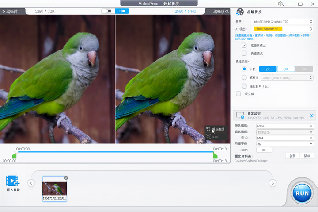Remove the video clip with X badge
The height and width of the screenshot is (212, 318).
coord(66,178)
